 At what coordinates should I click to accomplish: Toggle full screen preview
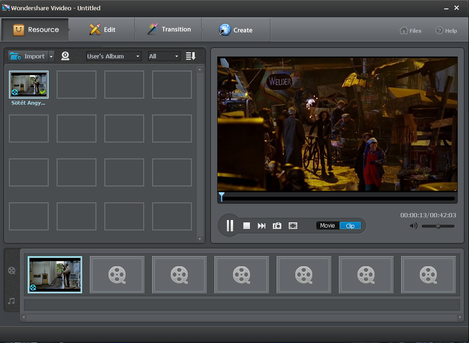[293, 226]
